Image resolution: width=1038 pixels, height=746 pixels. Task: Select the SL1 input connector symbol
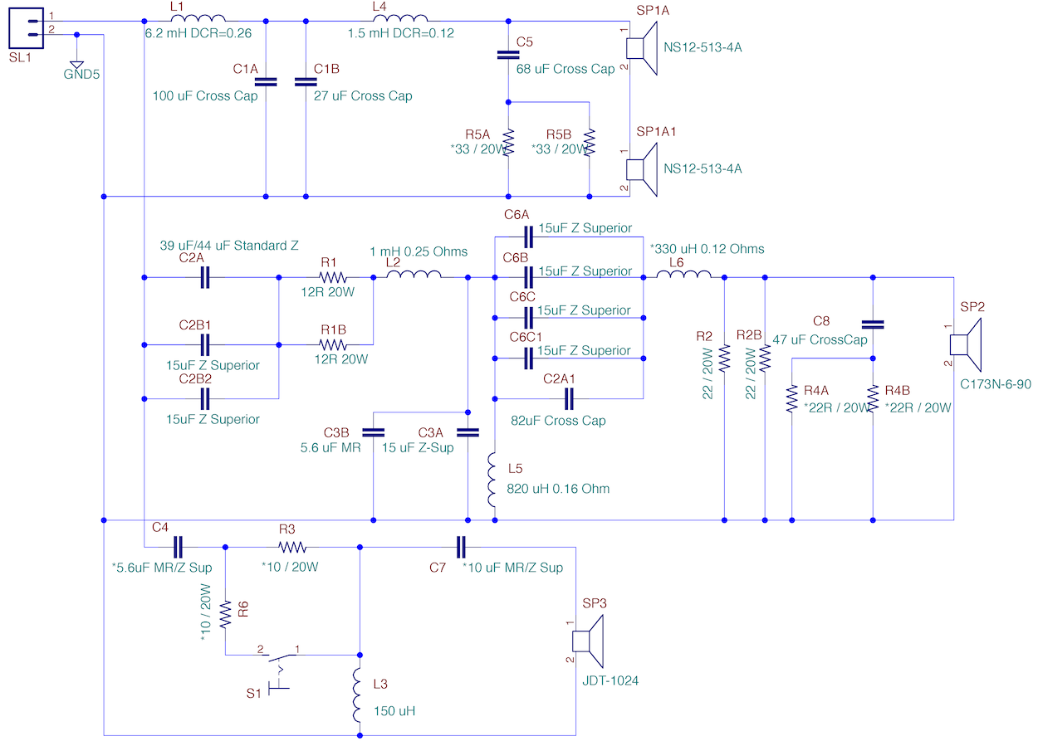25,27
